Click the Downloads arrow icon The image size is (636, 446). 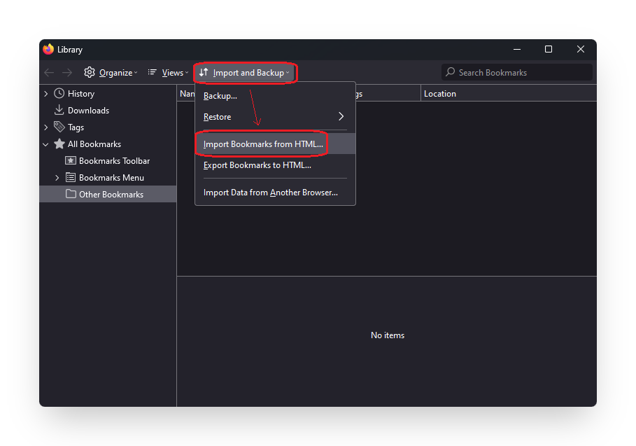pyautogui.click(x=59, y=110)
